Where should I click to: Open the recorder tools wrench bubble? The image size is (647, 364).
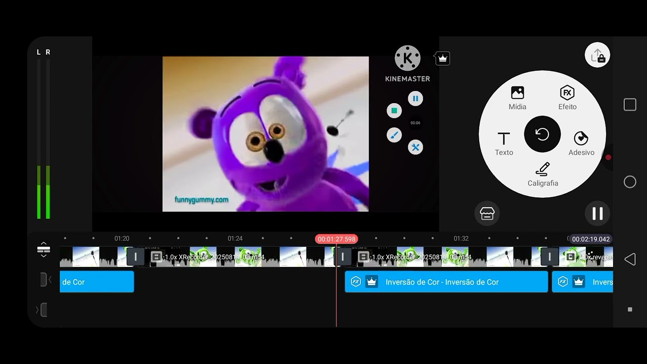415,147
